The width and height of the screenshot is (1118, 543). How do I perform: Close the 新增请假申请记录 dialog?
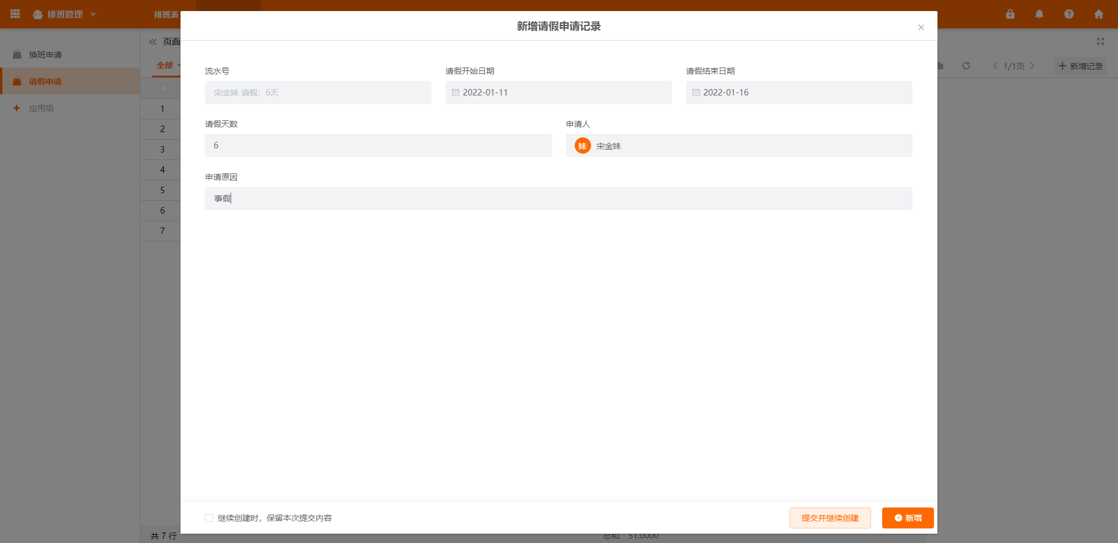tap(921, 27)
